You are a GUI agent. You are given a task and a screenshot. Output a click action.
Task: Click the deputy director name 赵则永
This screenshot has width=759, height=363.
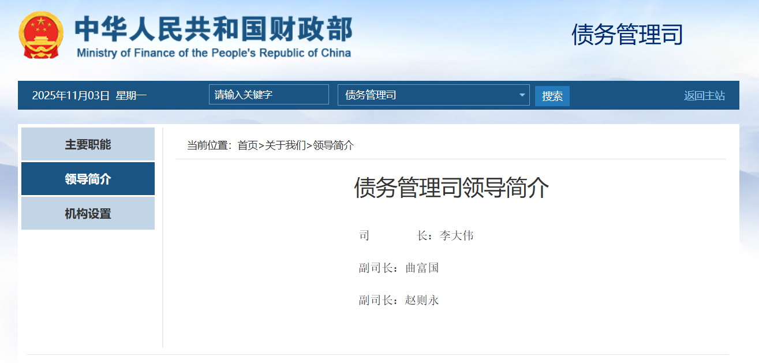click(422, 301)
